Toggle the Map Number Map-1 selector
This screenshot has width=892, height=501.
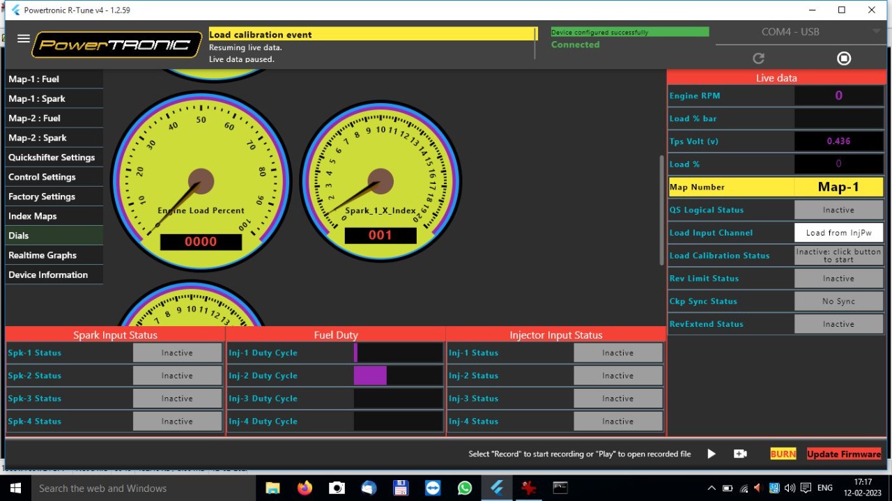pyautogui.click(x=838, y=187)
